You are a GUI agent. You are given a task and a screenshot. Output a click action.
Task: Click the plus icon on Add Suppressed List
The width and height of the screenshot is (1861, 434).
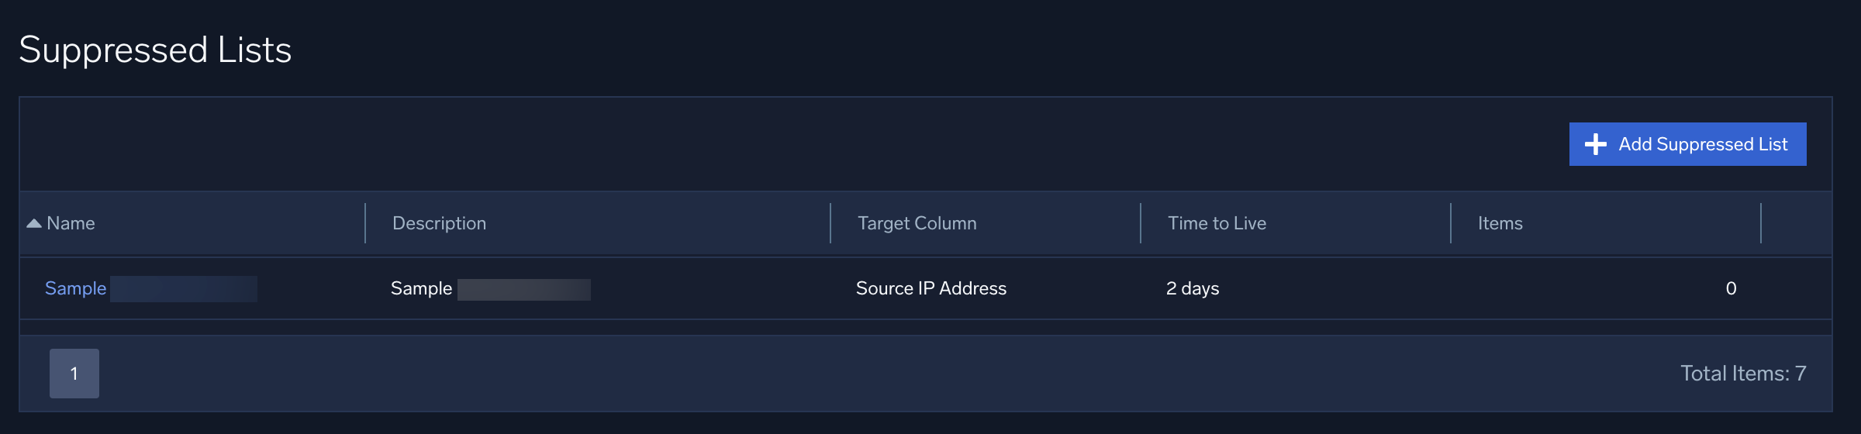click(1595, 144)
